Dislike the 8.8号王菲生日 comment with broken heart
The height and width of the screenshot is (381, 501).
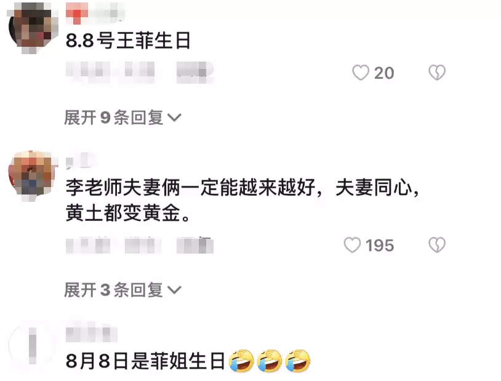click(437, 73)
